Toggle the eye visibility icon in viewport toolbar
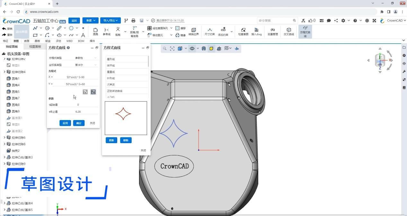Image resolution: width=407 pixels, height=216 pixels. point(191,48)
